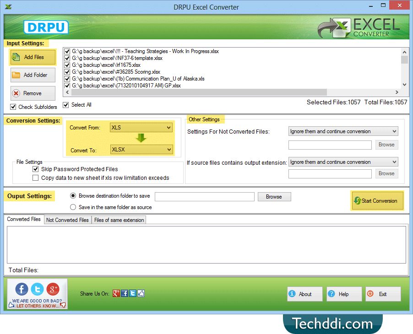Open the Convert From dropdown
This screenshot has width=413, height=334.
click(141, 128)
